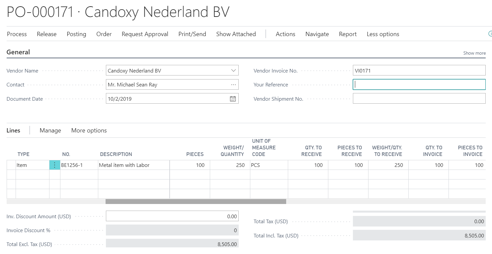
Task: Click the Total Tax (USD) value
Action: pos(419,221)
